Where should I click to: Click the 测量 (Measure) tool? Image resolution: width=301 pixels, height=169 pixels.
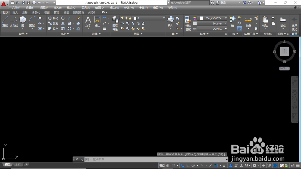[248, 22]
